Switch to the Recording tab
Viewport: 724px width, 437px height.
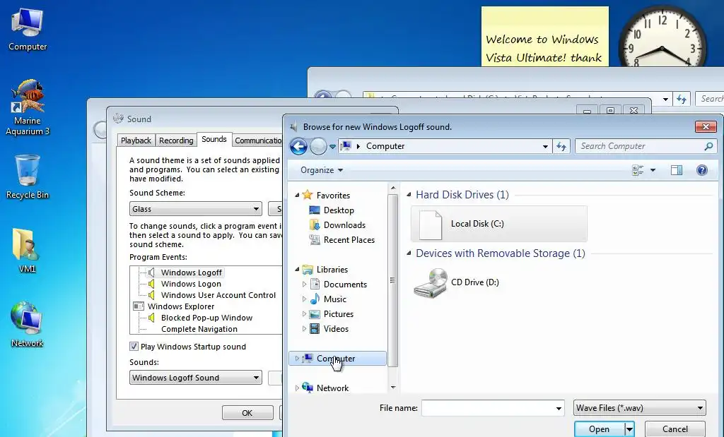coord(176,140)
